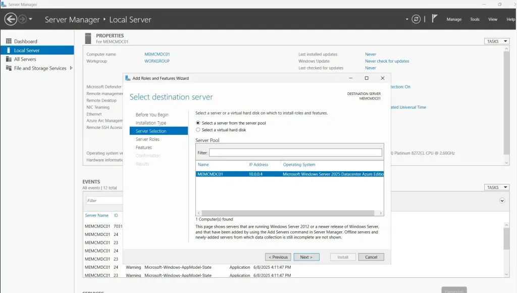
Task: Click the File and Storage Services icon
Action: (9, 68)
